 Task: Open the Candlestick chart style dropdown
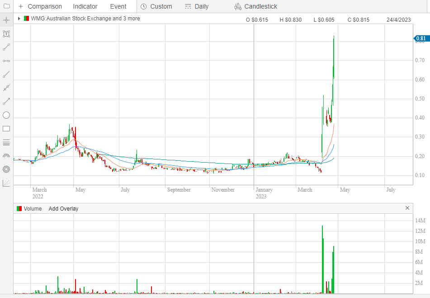(256, 6)
